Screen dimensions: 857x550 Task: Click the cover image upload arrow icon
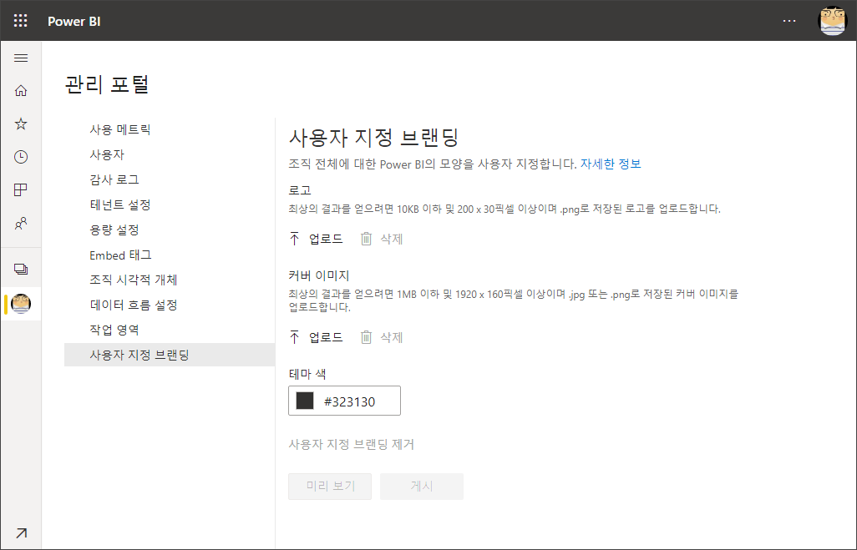click(295, 337)
